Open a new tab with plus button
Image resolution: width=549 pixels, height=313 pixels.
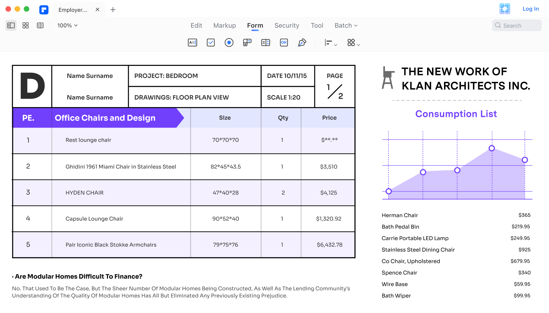pyautogui.click(x=113, y=10)
